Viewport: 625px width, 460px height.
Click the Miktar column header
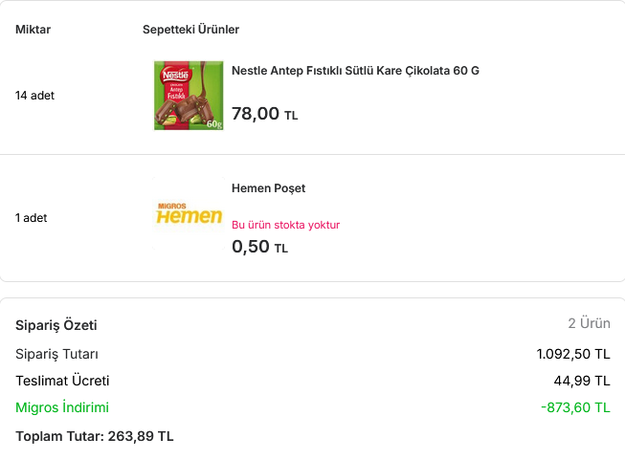tap(33, 30)
